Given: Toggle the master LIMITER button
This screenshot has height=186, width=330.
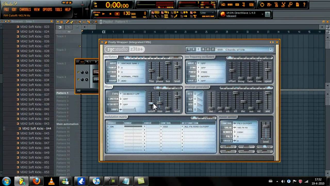Looking at the screenshot, I should tap(265, 147).
